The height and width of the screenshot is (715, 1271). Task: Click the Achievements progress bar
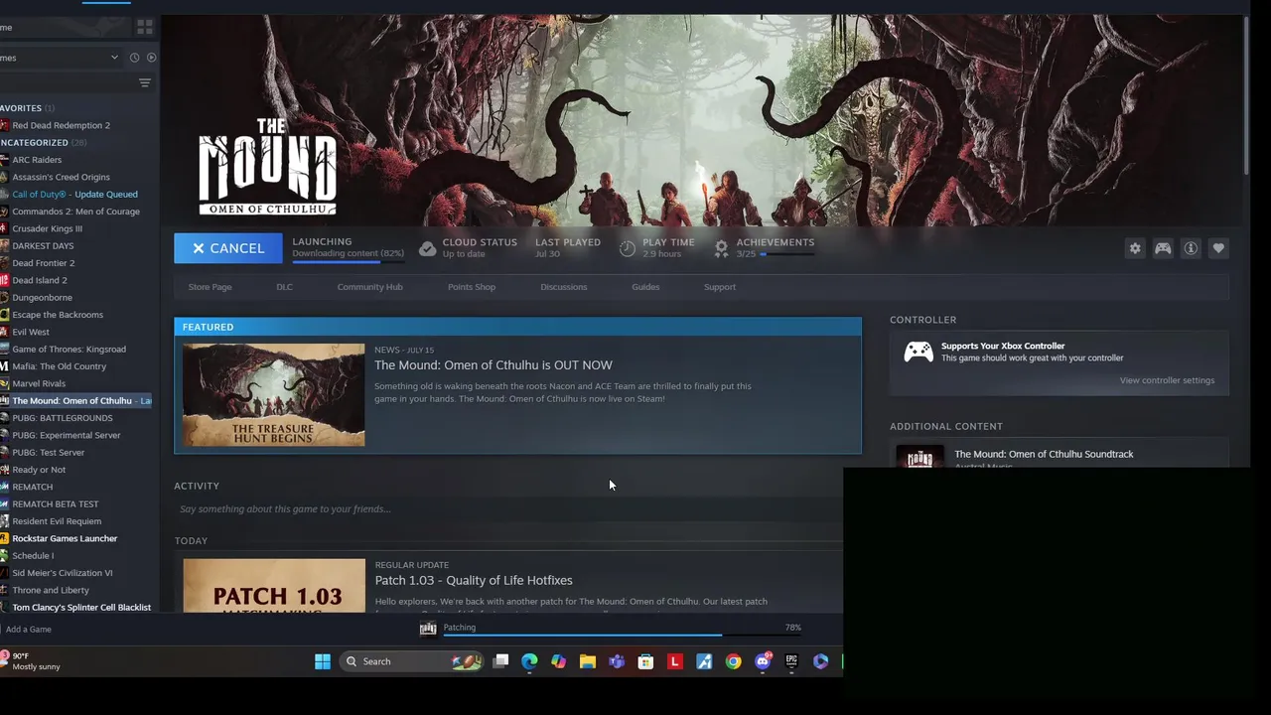(787, 254)
